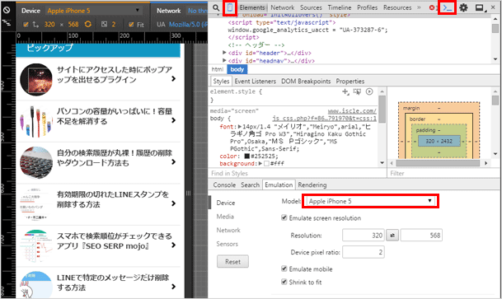Select the html breadcrumb

click(x=218, y=69)
